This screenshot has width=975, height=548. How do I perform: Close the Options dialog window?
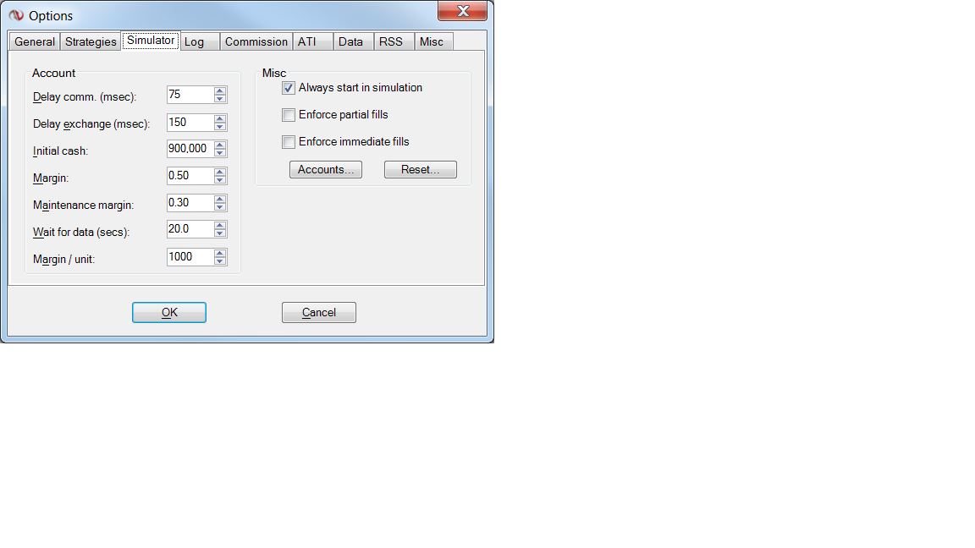click(x=463, y=10)
